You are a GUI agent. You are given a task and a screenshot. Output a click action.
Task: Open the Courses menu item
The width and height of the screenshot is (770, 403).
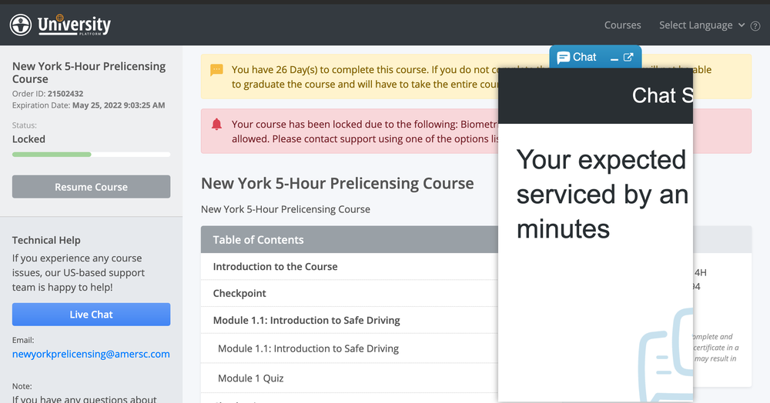point(622,25)
